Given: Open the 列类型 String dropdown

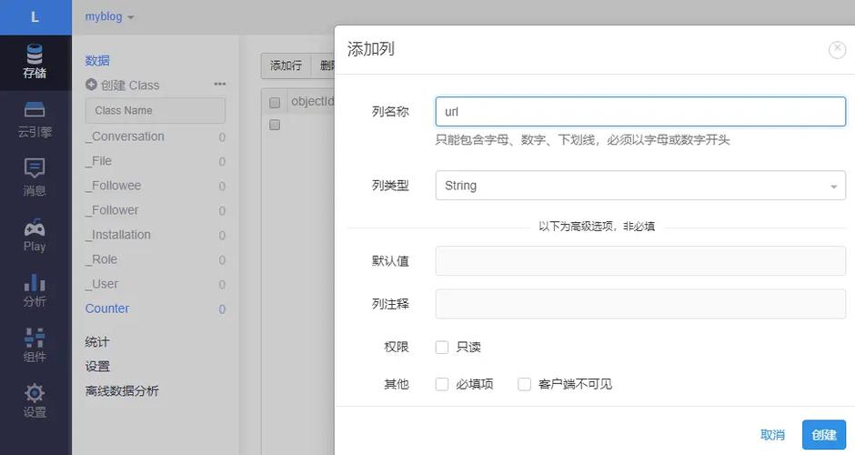Looking at the screenshot, I should click(640, 186).
